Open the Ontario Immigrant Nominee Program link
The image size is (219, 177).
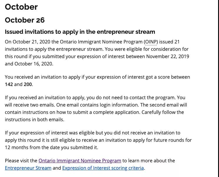point(80,161)
